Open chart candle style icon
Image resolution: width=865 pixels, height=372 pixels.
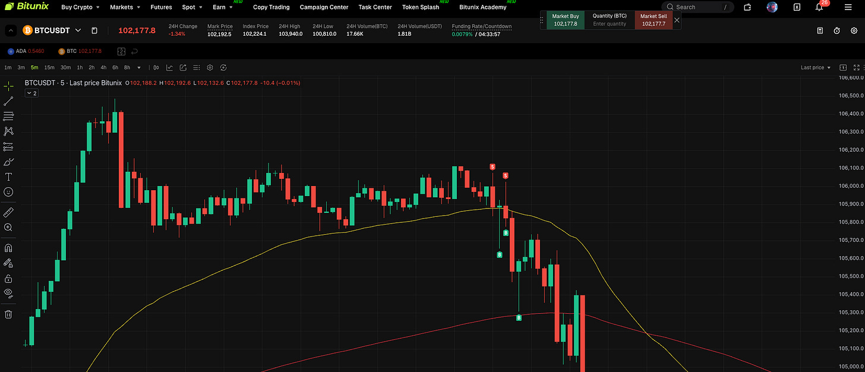(156, 68)
